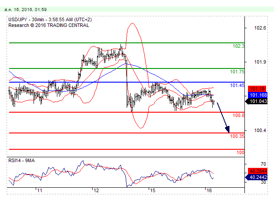Image resolution: width=274 pixels, height=201 pixels.
Task: Click the red 100.35 support label
Action: coord(237,136)
